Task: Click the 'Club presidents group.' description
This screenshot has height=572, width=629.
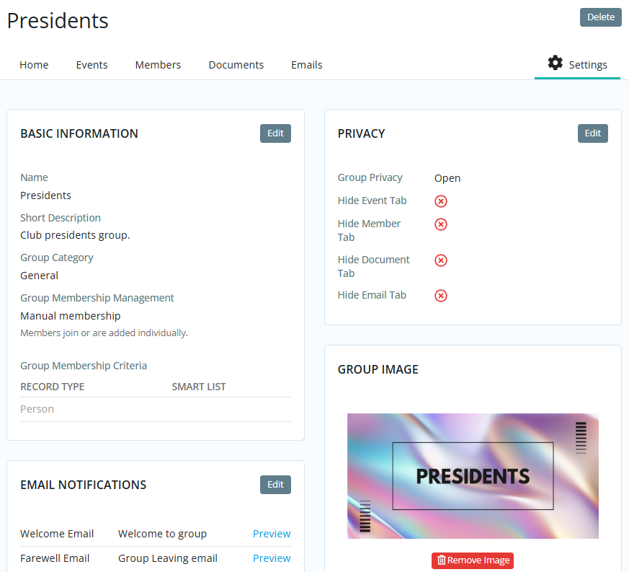Action: [75, 235]
